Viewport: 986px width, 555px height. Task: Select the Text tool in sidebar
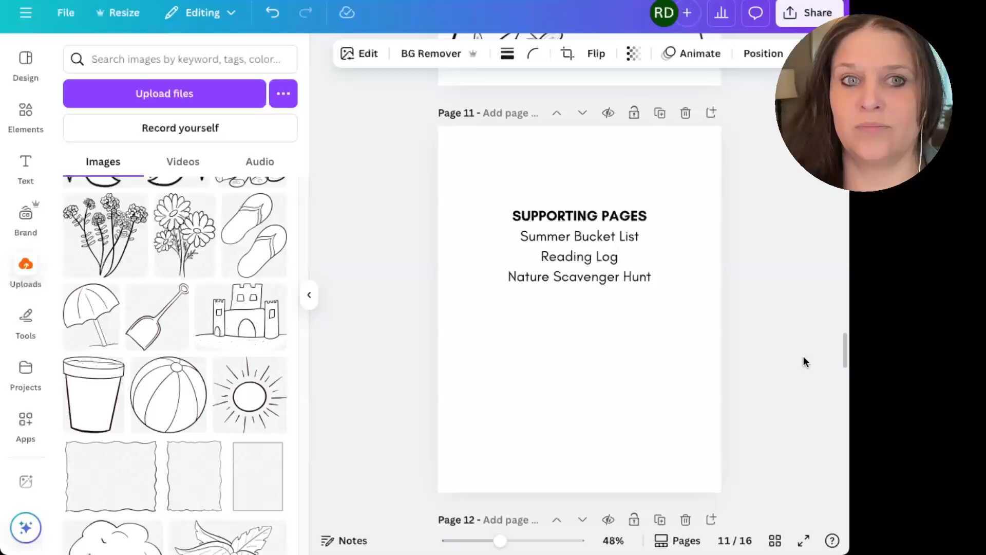tap(25, 169)
